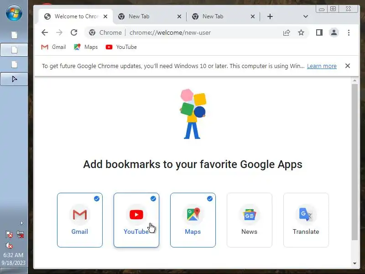Close the first New Tab
The image size is (365, 274).
coord(179,16)
